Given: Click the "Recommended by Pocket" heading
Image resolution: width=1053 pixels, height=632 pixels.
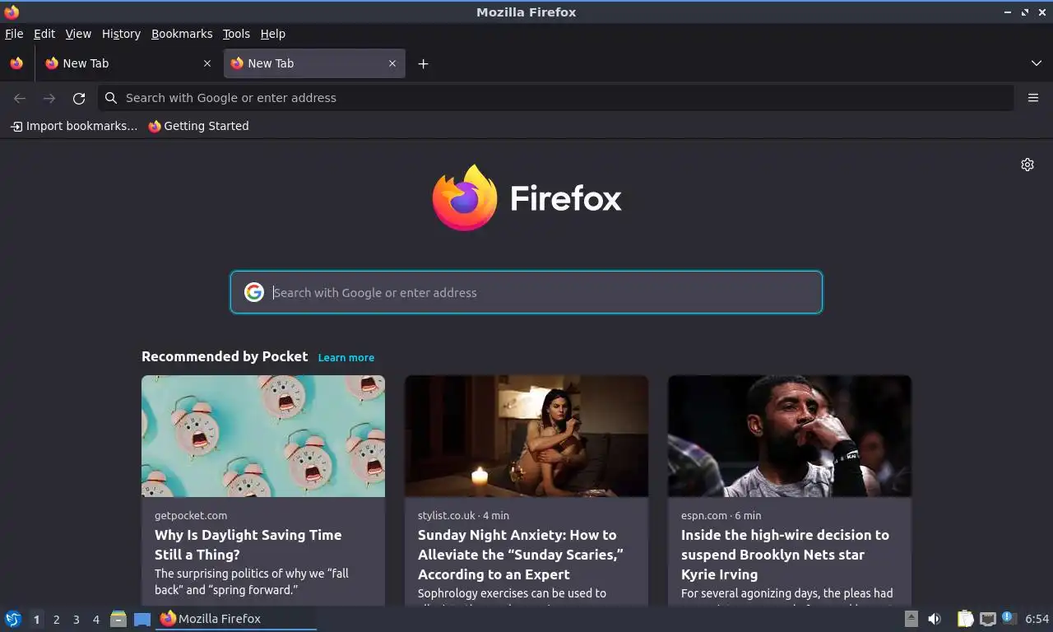Looking at the screenshot, I should [225, 356].
